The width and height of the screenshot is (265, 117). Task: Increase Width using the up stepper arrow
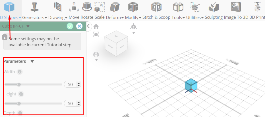[78, 83]
